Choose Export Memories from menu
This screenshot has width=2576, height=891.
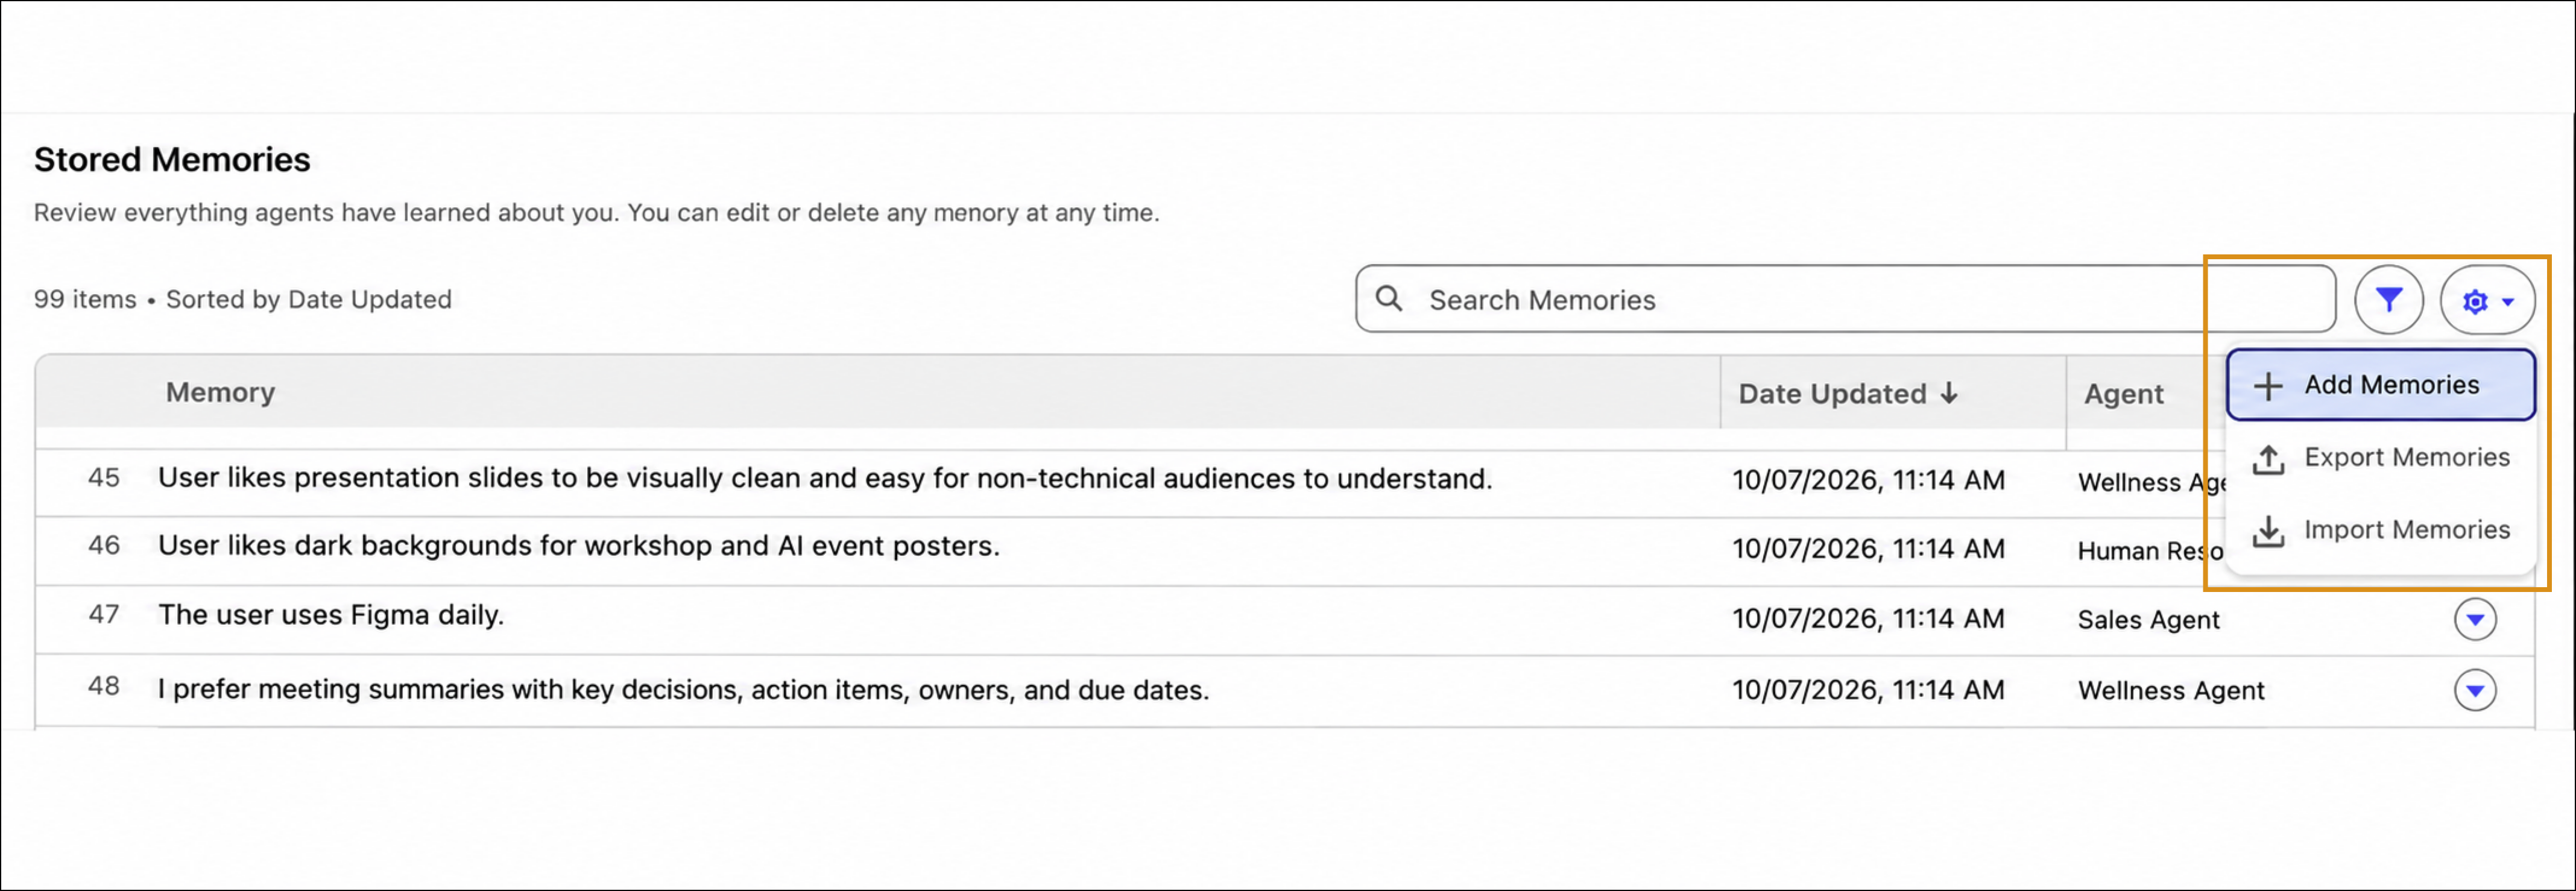click(x=2380, y=457)
